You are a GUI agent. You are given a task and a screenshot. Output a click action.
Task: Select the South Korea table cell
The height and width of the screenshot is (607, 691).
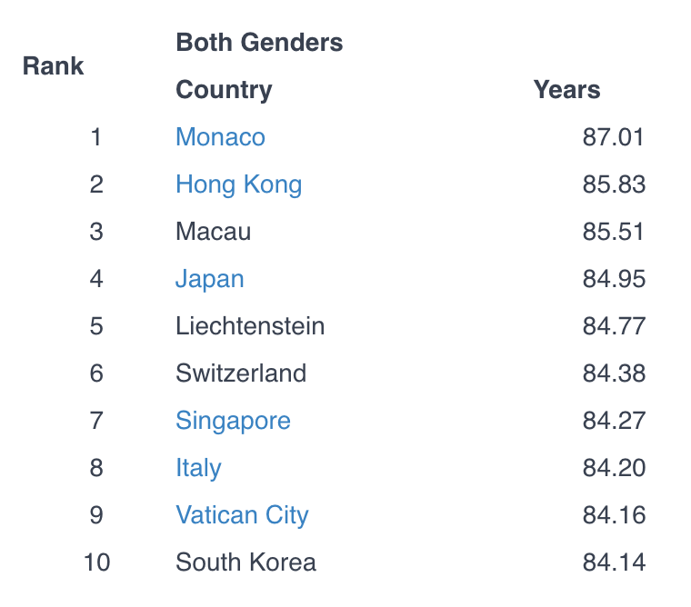click(245, 562)
